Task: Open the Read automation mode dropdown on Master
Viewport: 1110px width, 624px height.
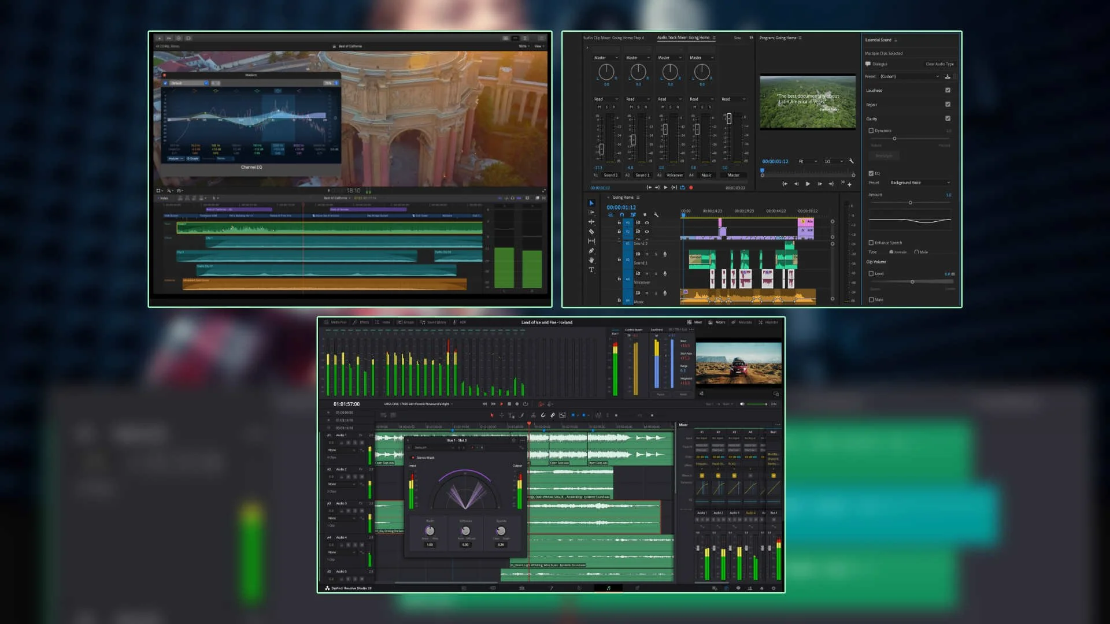Action: tap(732, 99)
